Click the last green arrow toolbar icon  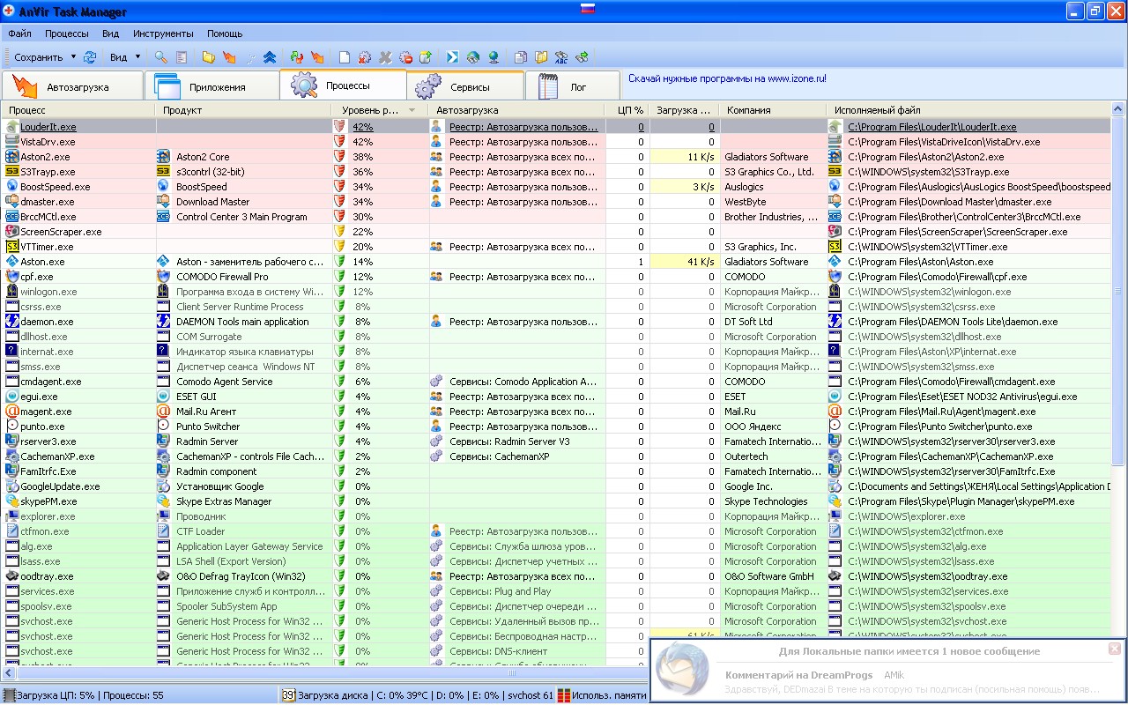pyautogui.click(x=582, y=57)
